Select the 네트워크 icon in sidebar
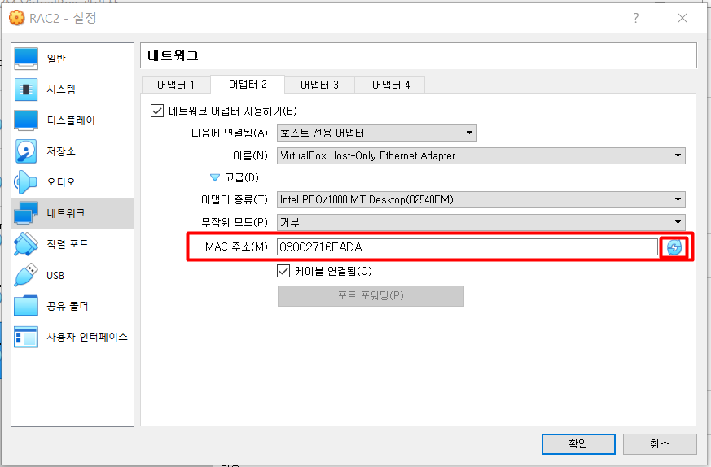 click(x=26, y=213)
